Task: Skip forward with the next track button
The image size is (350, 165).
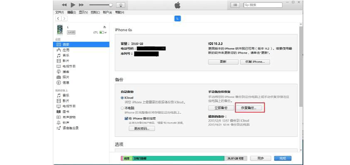Action: [x=81, y=5]
